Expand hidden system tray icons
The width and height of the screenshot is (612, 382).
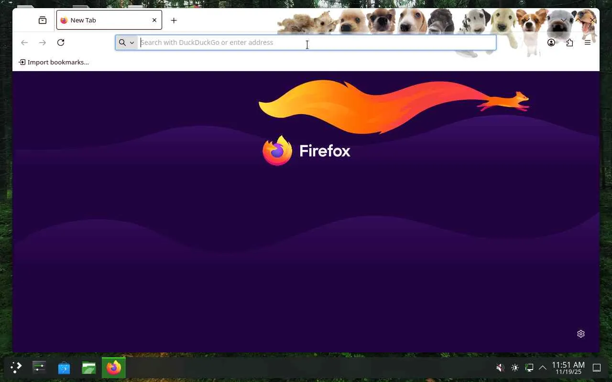[x=543, y=368]
